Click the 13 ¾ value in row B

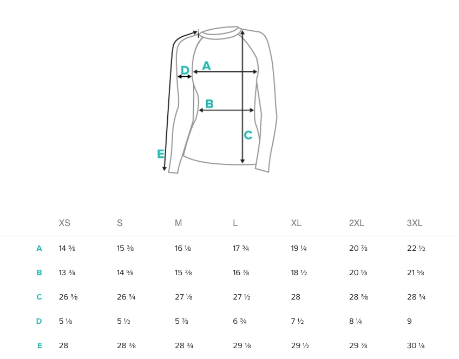tap(67, 272)
